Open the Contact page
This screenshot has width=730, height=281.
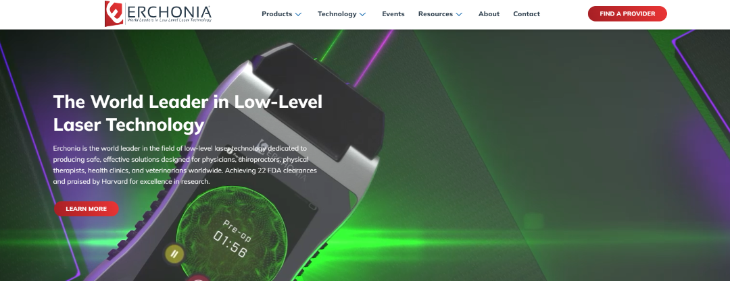pyautogui.click(x=527, y=14)
